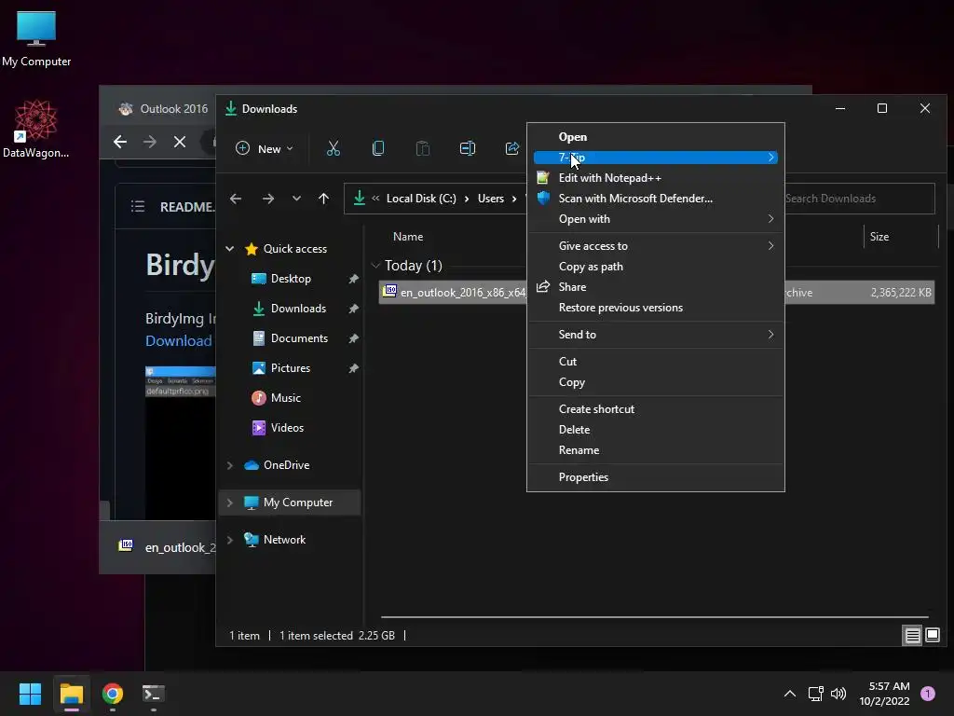Screen dimensions: 954x716
Task: Navigate up one folder level
Action: coord(323,199)
